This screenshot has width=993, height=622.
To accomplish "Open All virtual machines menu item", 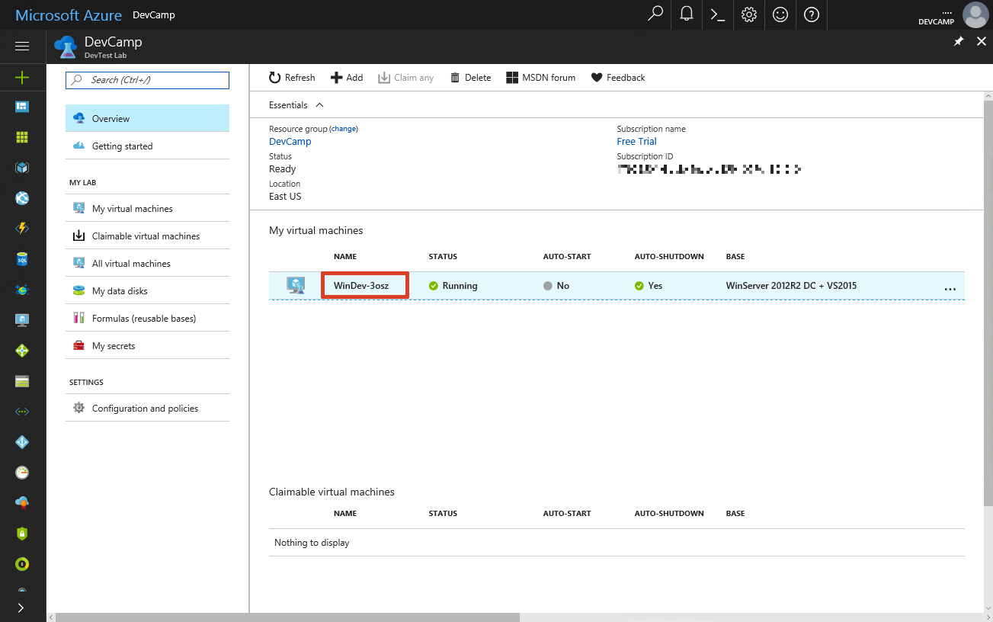I will [x=148, y=263].
